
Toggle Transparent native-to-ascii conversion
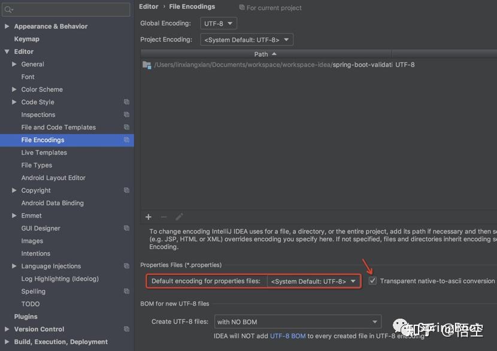[x=372, y=280]
